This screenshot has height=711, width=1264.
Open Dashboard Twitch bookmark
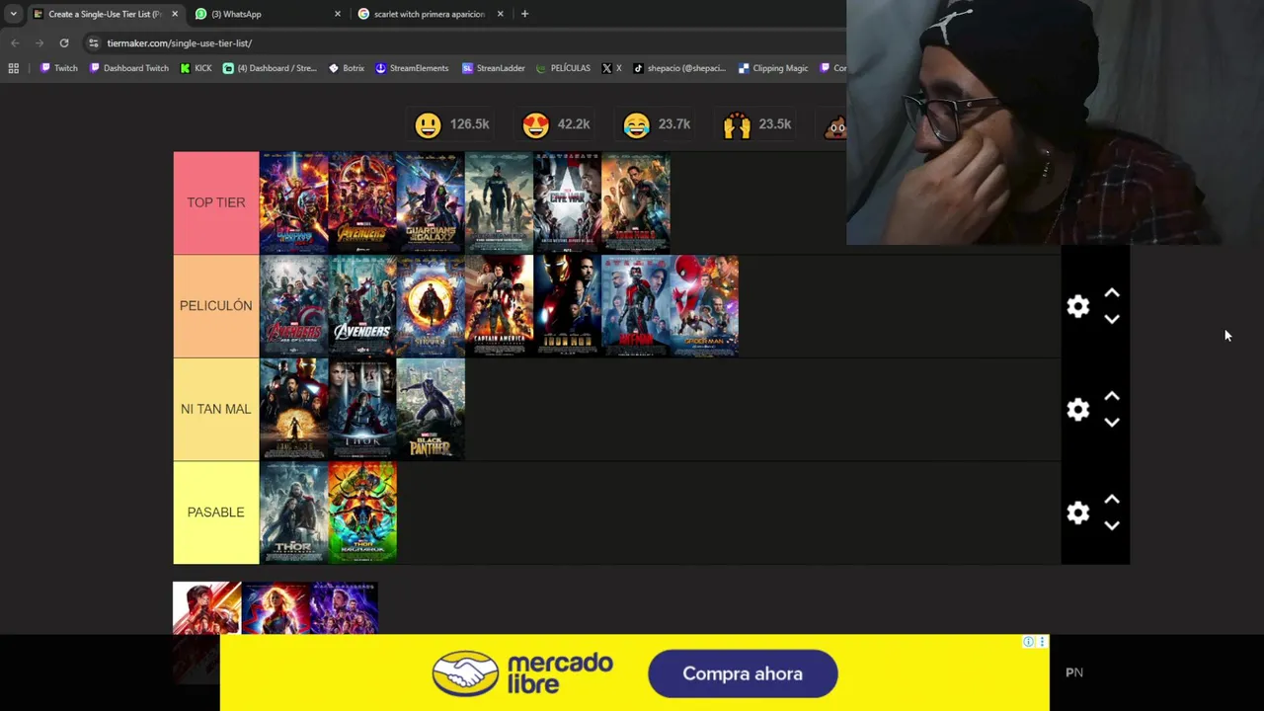click(x=129, y=68)
